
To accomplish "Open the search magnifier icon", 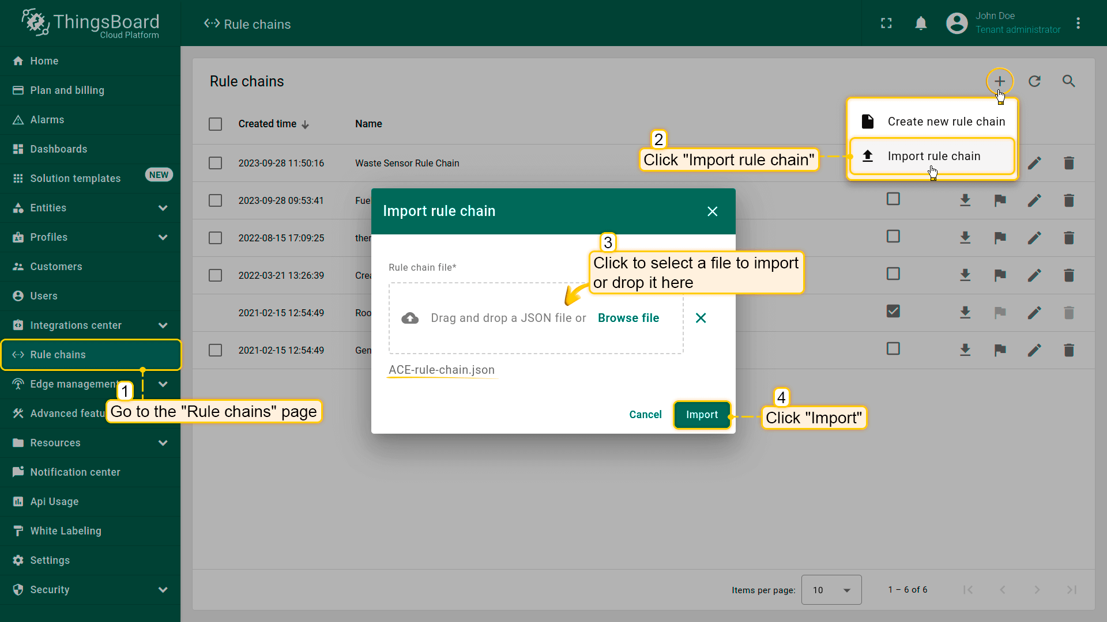I will click(1068, 81).
